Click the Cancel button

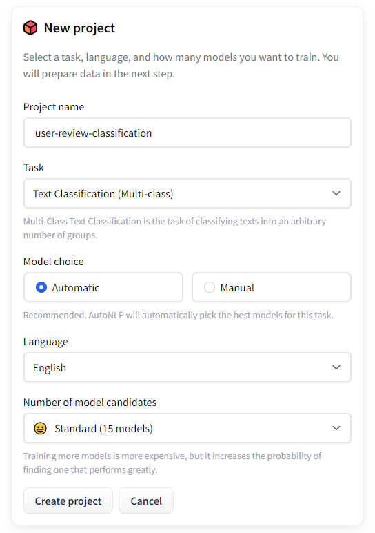146,501
